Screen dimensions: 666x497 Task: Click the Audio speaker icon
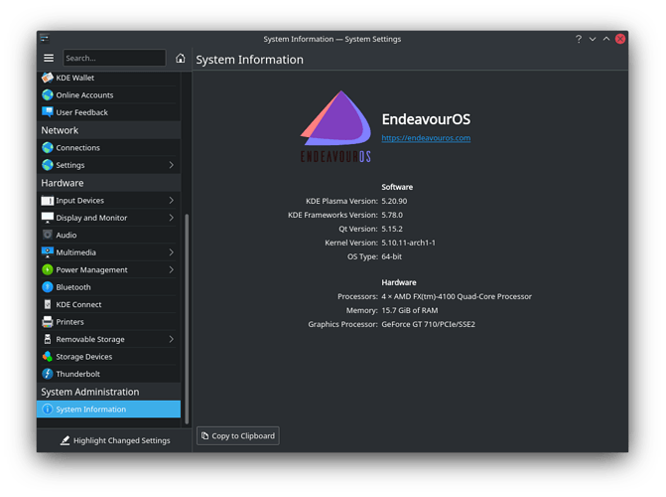click(x=48, y=235)
